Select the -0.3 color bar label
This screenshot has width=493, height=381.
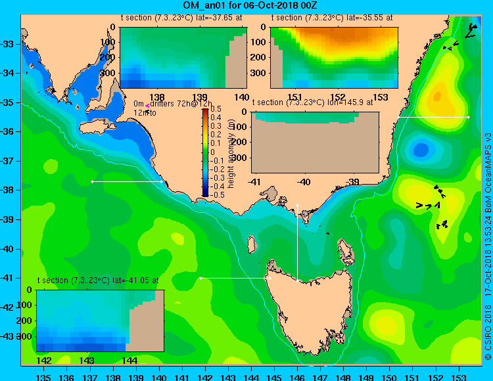217,178
